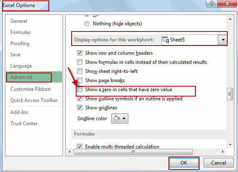Click the Sheet5 worksheet icon
Screen dimensions: 238x172
coord(166,40)
